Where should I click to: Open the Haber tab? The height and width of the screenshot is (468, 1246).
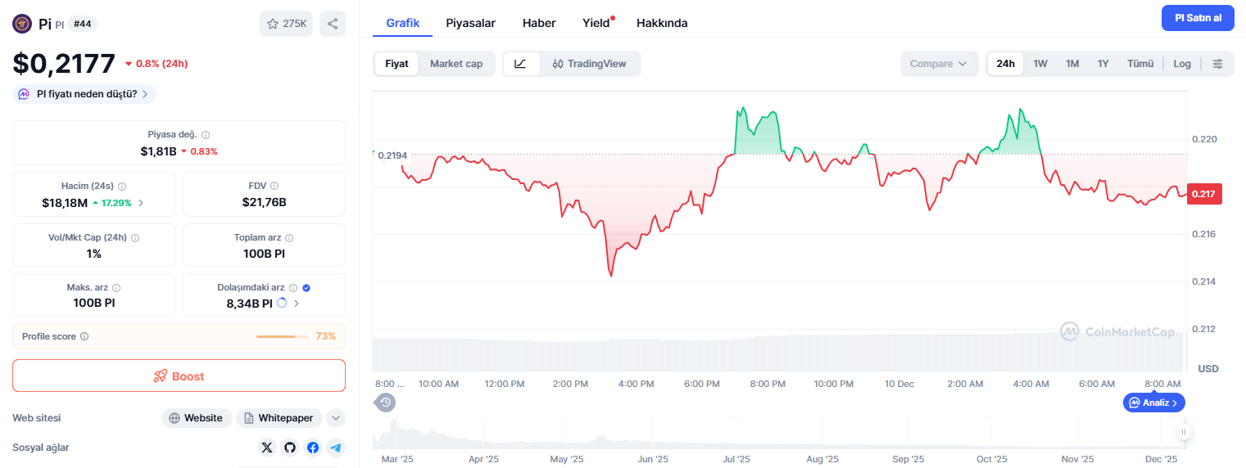click(x=539, y=23)
